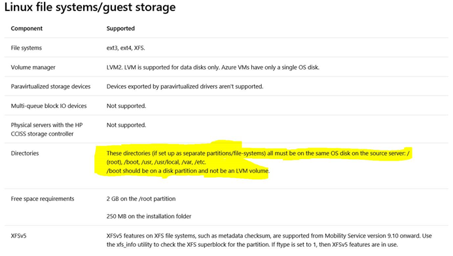The height and width of the screenshot is (256, 453).
Task: Select the 'Supported' column header
Action: (x=120, y=28)
